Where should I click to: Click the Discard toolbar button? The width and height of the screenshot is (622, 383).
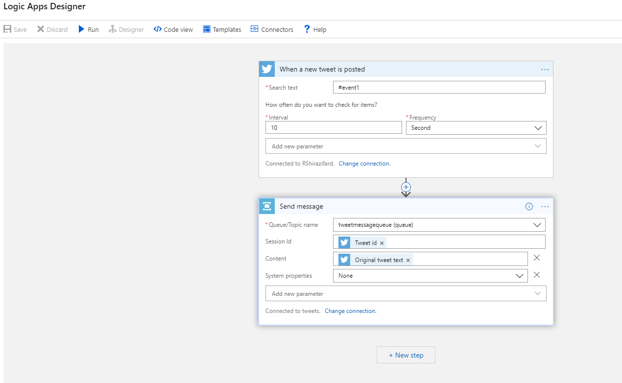click(x=52, y=29)
